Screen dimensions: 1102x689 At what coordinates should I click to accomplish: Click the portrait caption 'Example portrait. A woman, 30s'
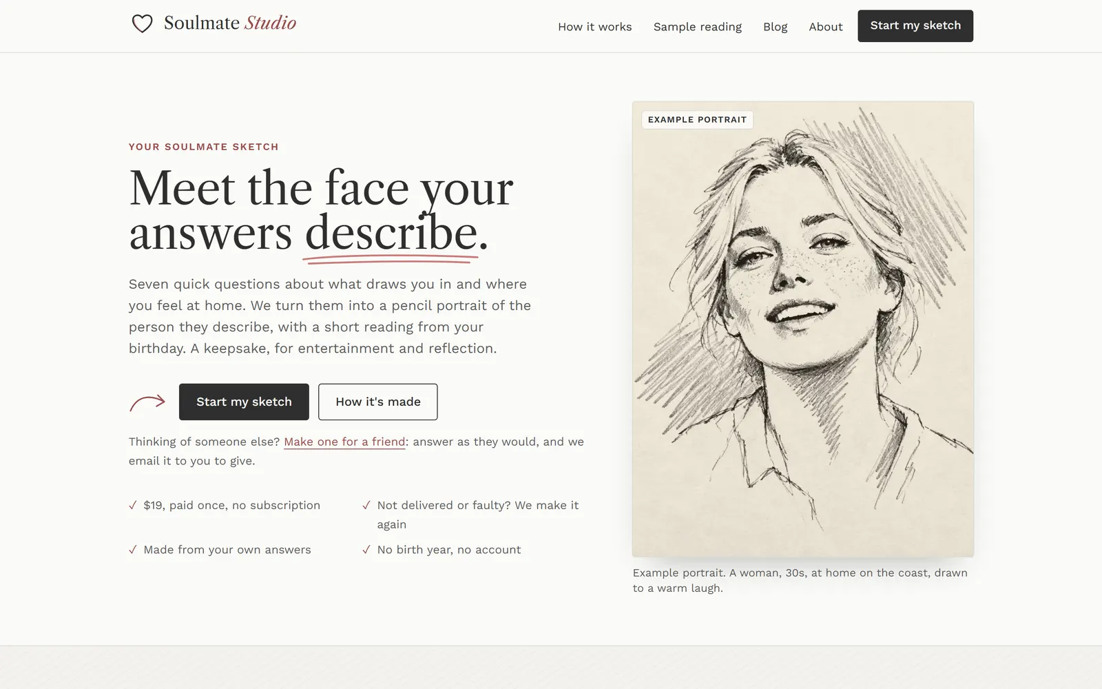point(800,580)
